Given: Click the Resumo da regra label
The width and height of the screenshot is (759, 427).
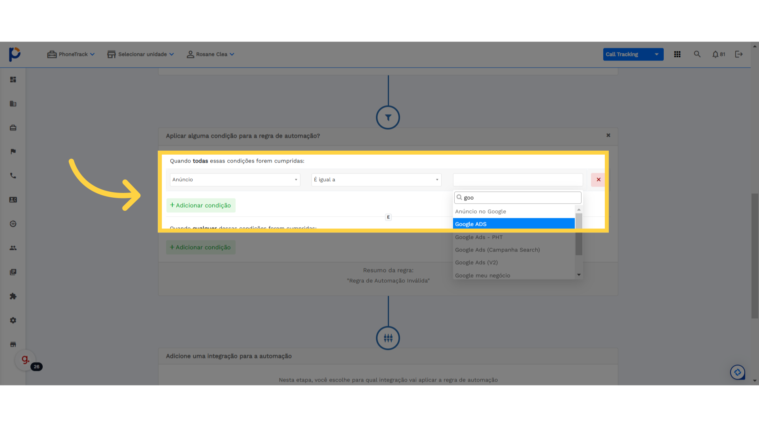Looking at the screenshot, I should [x=388, y=270].
